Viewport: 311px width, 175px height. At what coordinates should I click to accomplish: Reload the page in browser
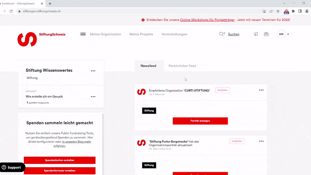point(11,11)
